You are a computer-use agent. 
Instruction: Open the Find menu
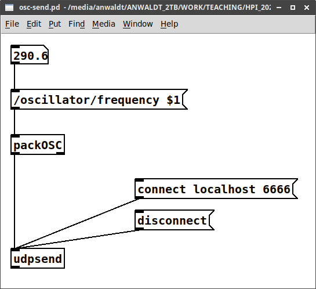(77, 24)
